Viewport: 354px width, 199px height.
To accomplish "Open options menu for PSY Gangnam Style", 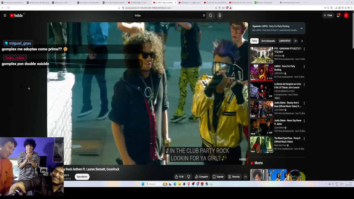I will (x=304, y=49).
